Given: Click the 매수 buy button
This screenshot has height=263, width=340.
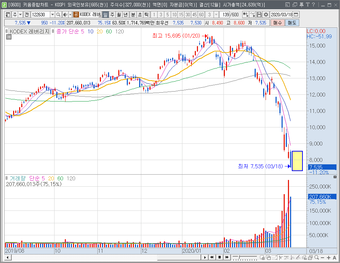Looking at the screenshot, I should coord(278,23).
